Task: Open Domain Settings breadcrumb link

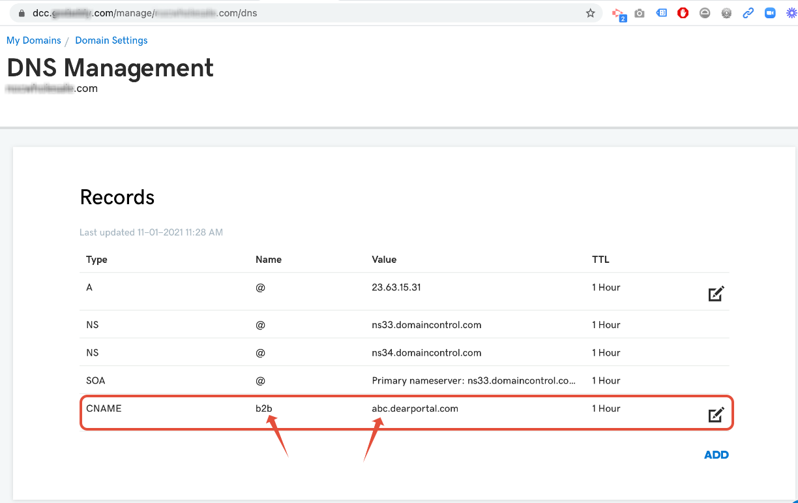Action: (111, 40)
